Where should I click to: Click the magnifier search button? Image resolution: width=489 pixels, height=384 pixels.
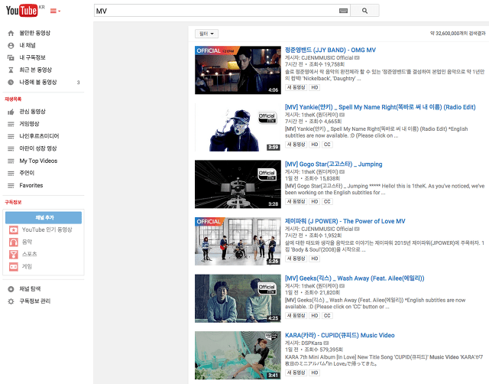click(364, 11)
